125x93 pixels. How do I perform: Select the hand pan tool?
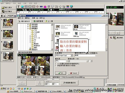tap(51, 10)
